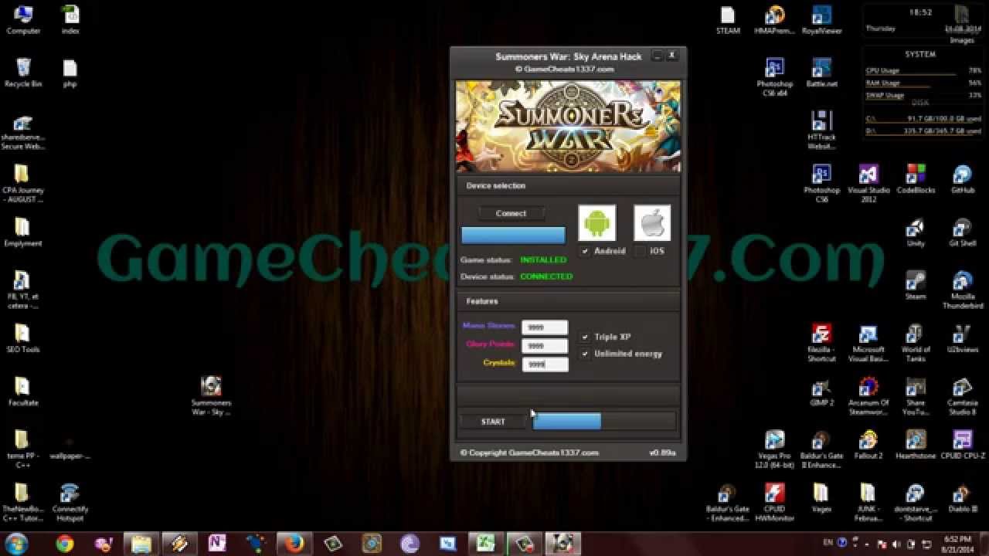Select the CPUID CPU-Z shortcut

coord(963,445)
